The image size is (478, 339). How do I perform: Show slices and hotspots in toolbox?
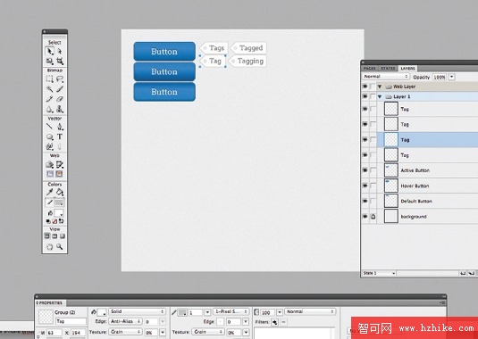pos(60,174)
